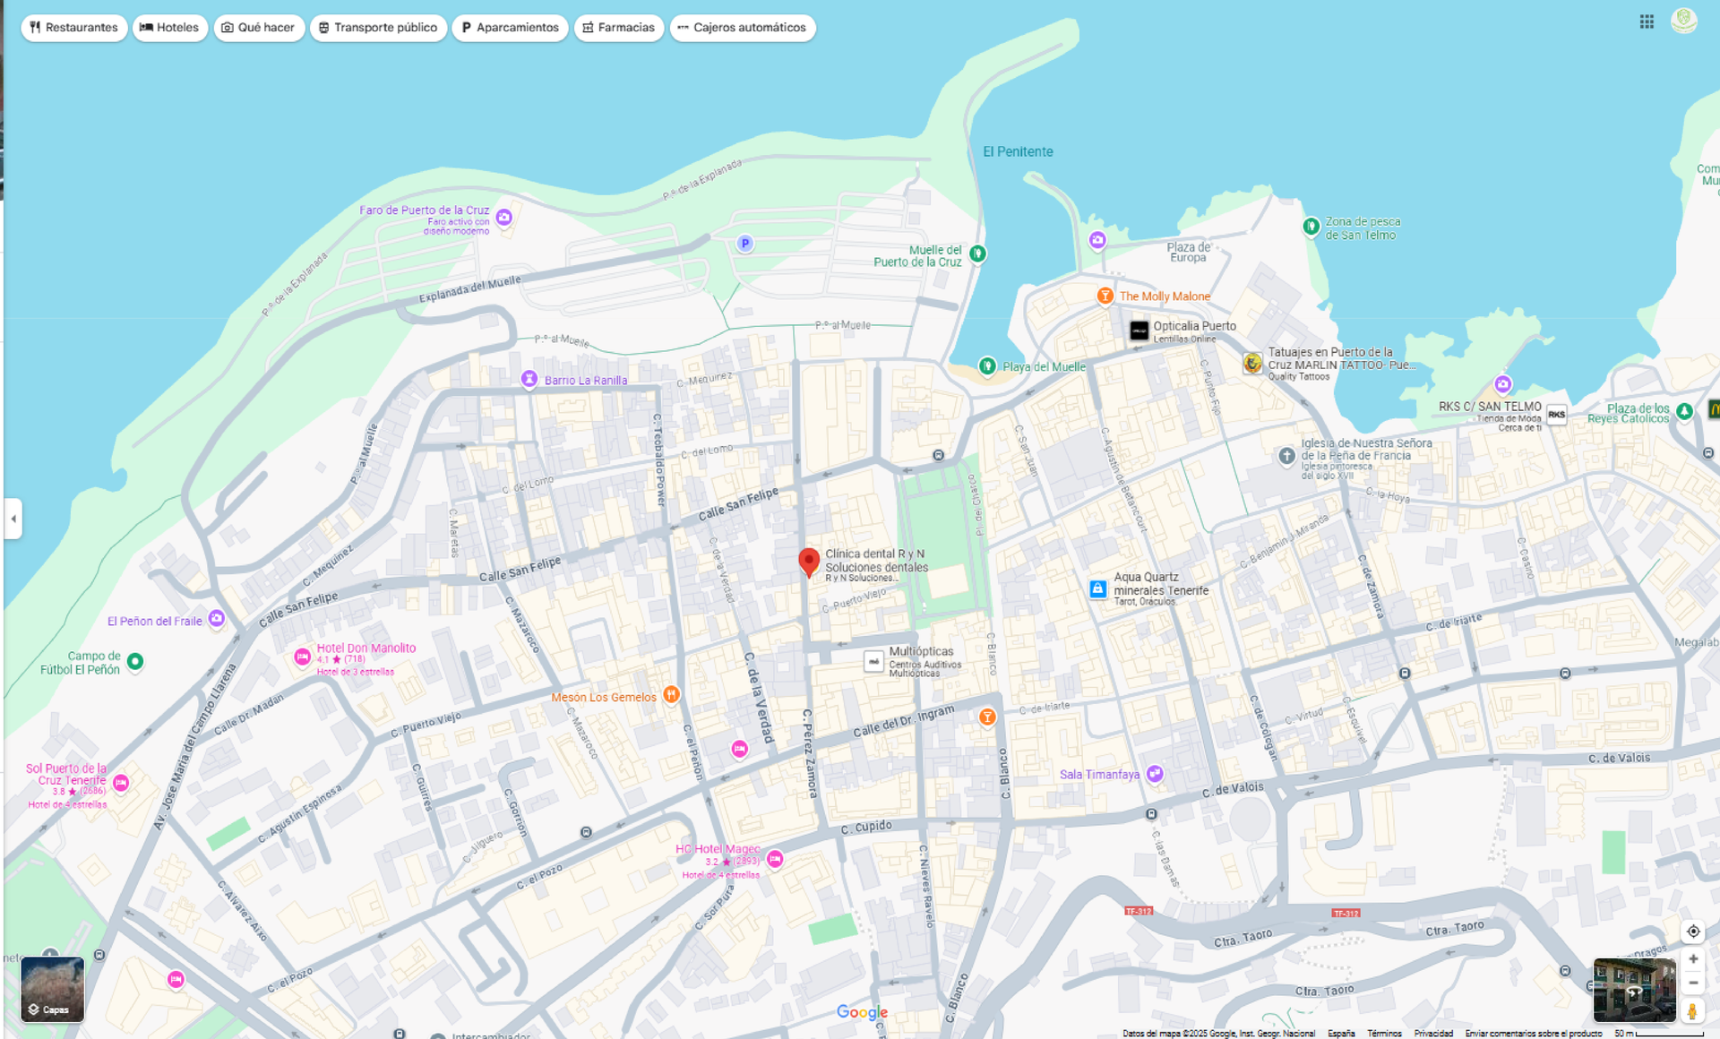Viewport: 1720px width, 1039px height.
Task: Click the Playa del Muelle green marker
Action: coord(987,365)
